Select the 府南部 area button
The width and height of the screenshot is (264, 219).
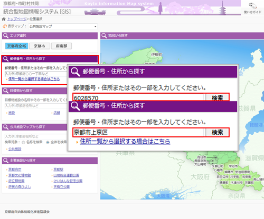click(x=61, y=46)
